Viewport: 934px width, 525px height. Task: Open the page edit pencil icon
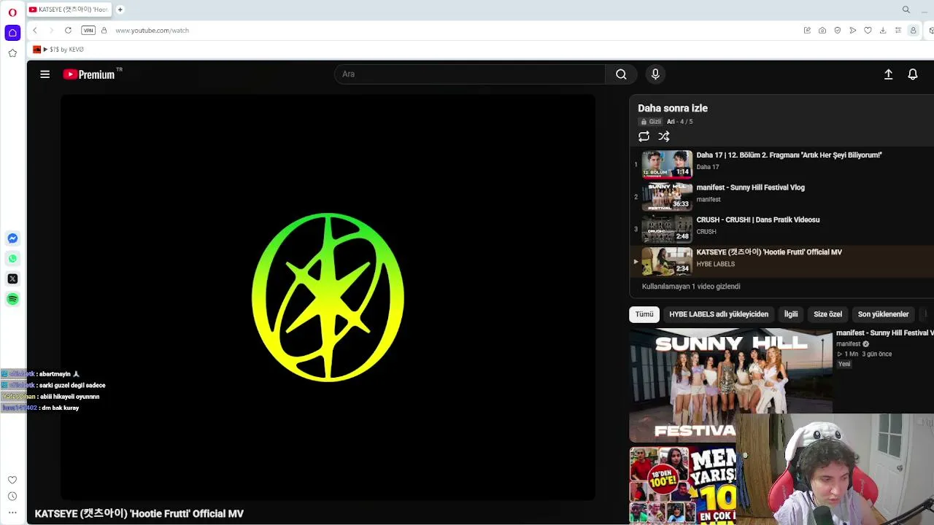coord(807,31)
